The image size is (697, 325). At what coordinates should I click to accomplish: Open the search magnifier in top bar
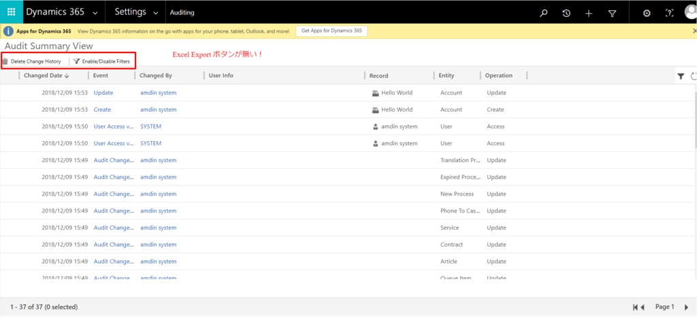coord(543,13)
